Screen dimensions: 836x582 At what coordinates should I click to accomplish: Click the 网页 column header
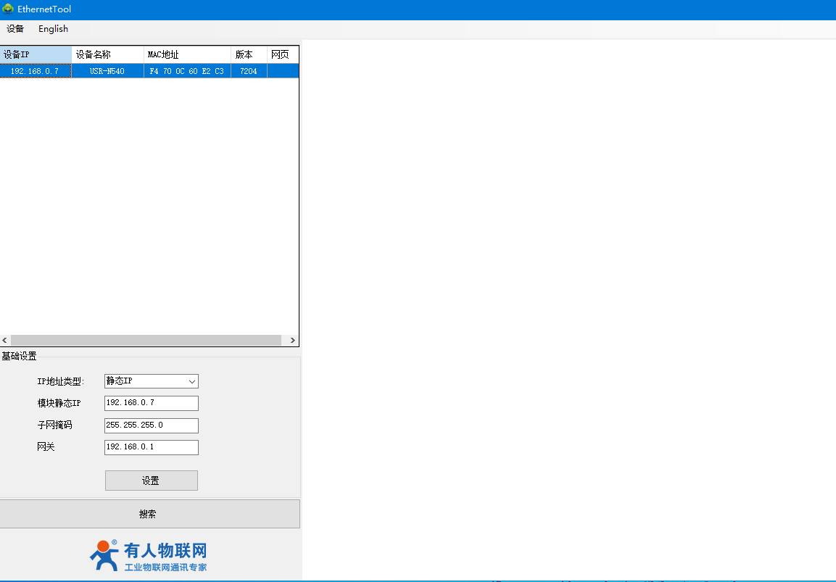click(x=282, y=54)
